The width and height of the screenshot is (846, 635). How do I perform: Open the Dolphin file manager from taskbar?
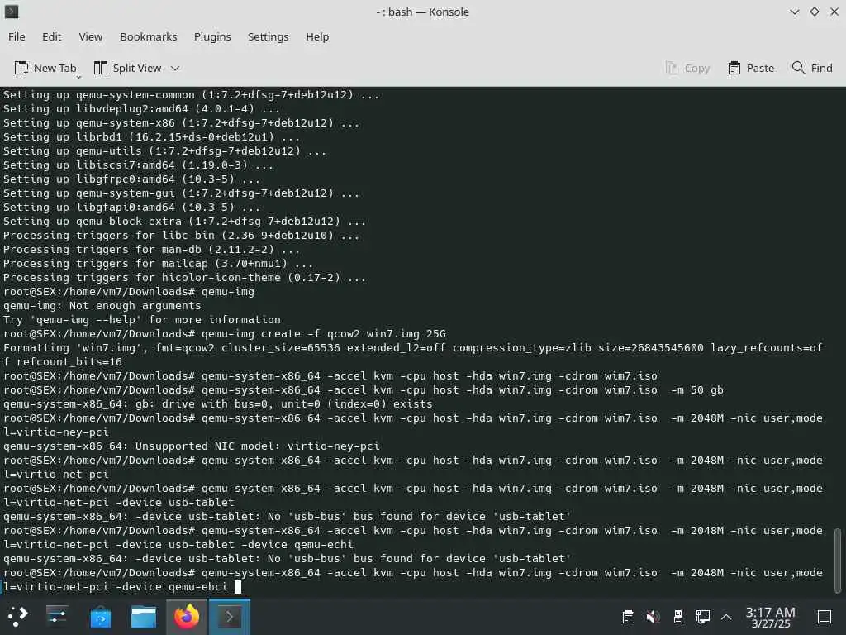pyautogui.click(x=144, y=616)
